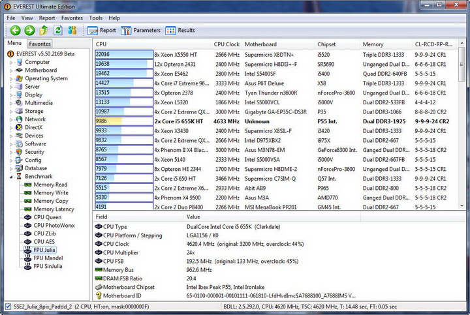Toggle the SSE2_Julia_8pix_Paddd_2 status bar checkbox

(x=8, y=307)
